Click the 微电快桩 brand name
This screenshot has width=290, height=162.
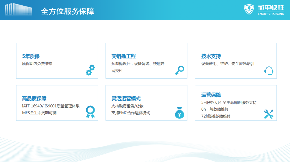tap(271, 8)
